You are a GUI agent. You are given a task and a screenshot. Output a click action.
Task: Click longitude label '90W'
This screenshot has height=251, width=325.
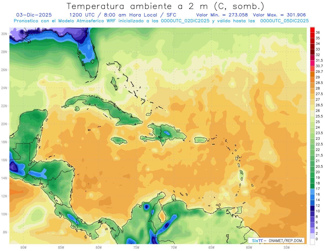coord(23,248)
